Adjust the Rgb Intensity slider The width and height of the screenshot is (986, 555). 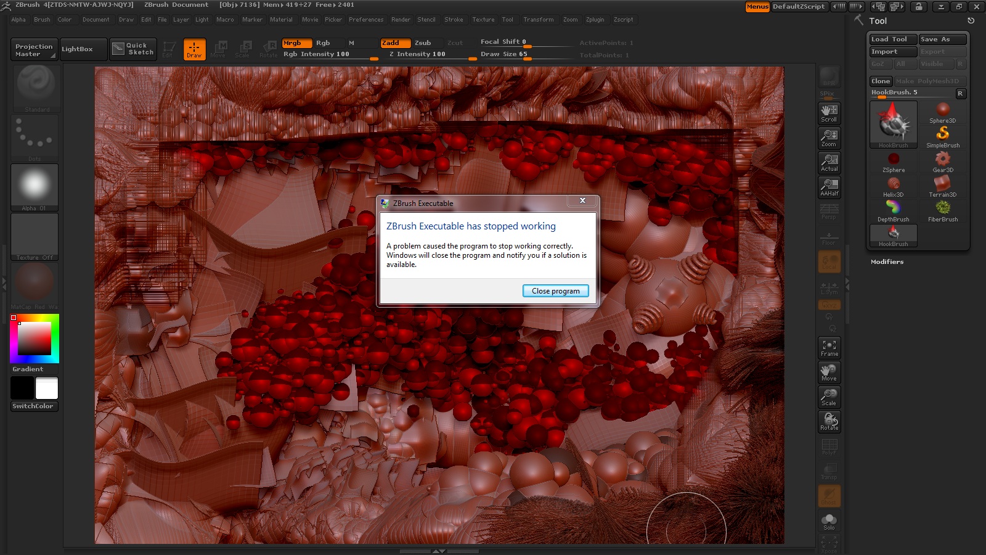pos(330,54)
